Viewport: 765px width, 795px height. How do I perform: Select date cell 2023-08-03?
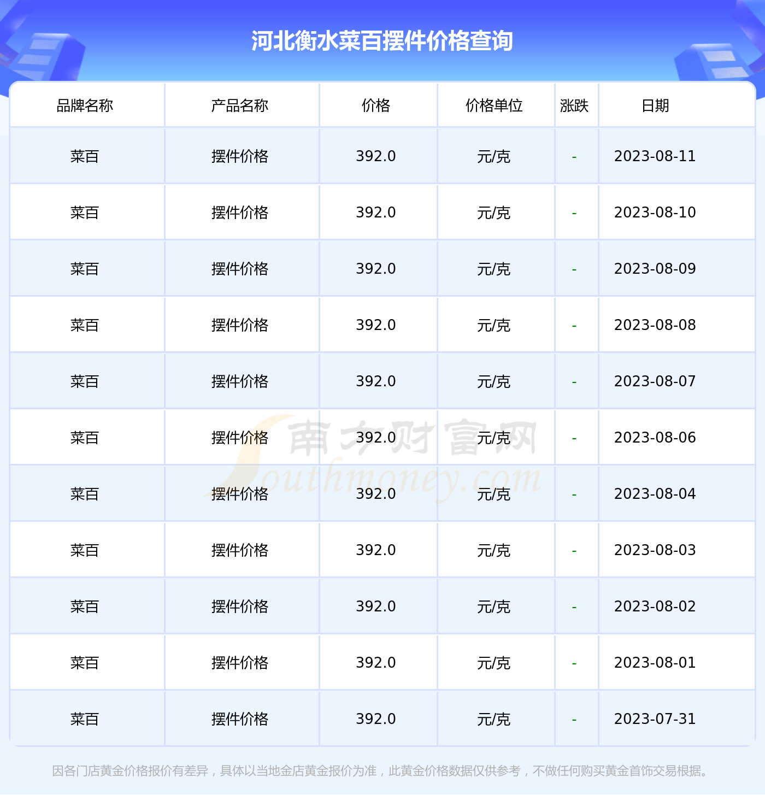click(655, 550)
